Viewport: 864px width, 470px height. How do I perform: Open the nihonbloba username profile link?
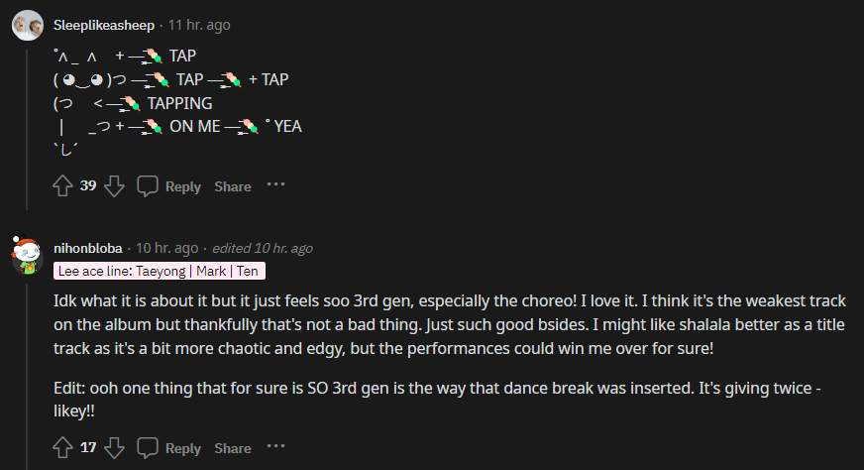pos(87,248)
